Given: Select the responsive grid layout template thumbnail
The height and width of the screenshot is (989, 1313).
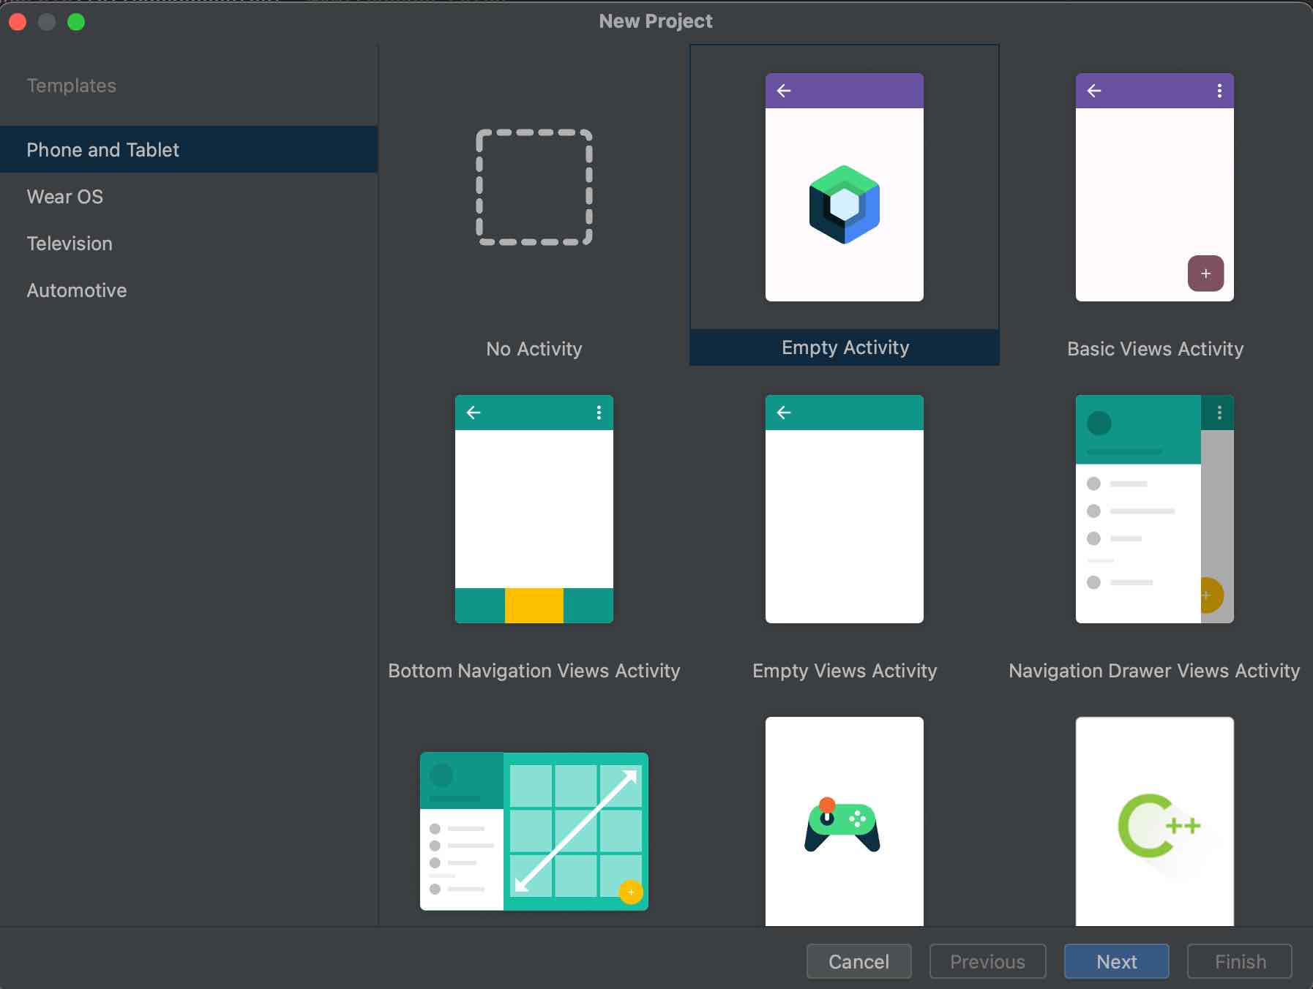Looking at the screenshot, I should click(x=534, y=832).
